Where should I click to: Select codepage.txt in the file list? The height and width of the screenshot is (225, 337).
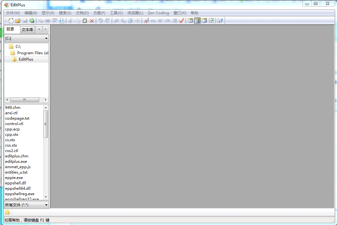coord(17,118)
